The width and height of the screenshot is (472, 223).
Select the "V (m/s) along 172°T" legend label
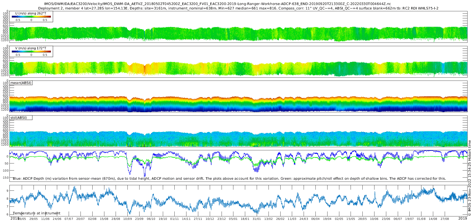[x=31, y=48]
